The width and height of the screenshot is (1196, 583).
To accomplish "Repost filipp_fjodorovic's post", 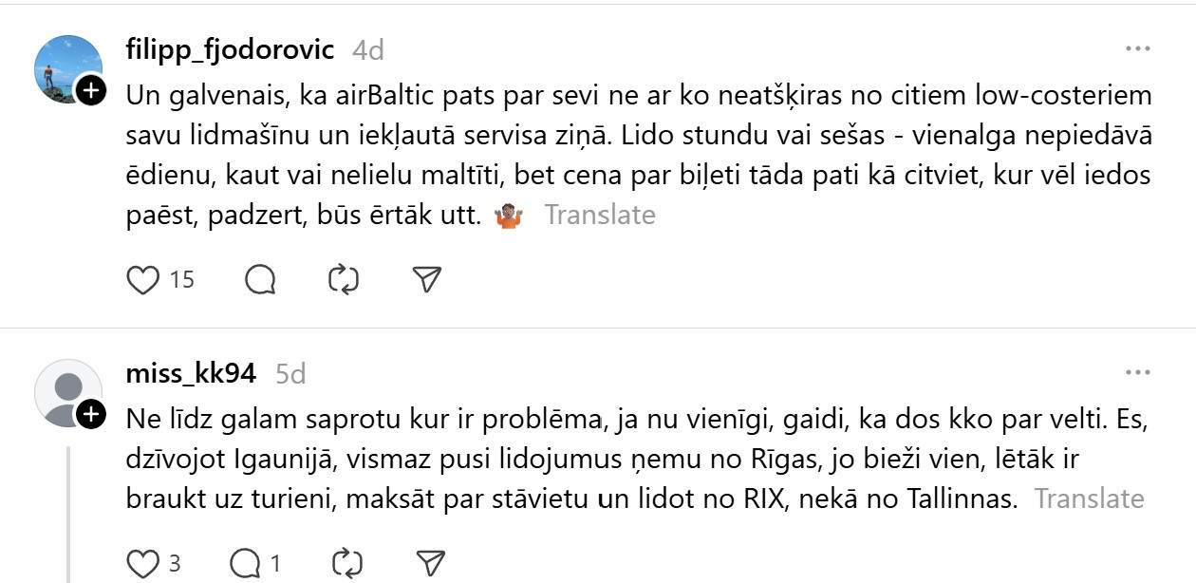I will click(343, 279).
